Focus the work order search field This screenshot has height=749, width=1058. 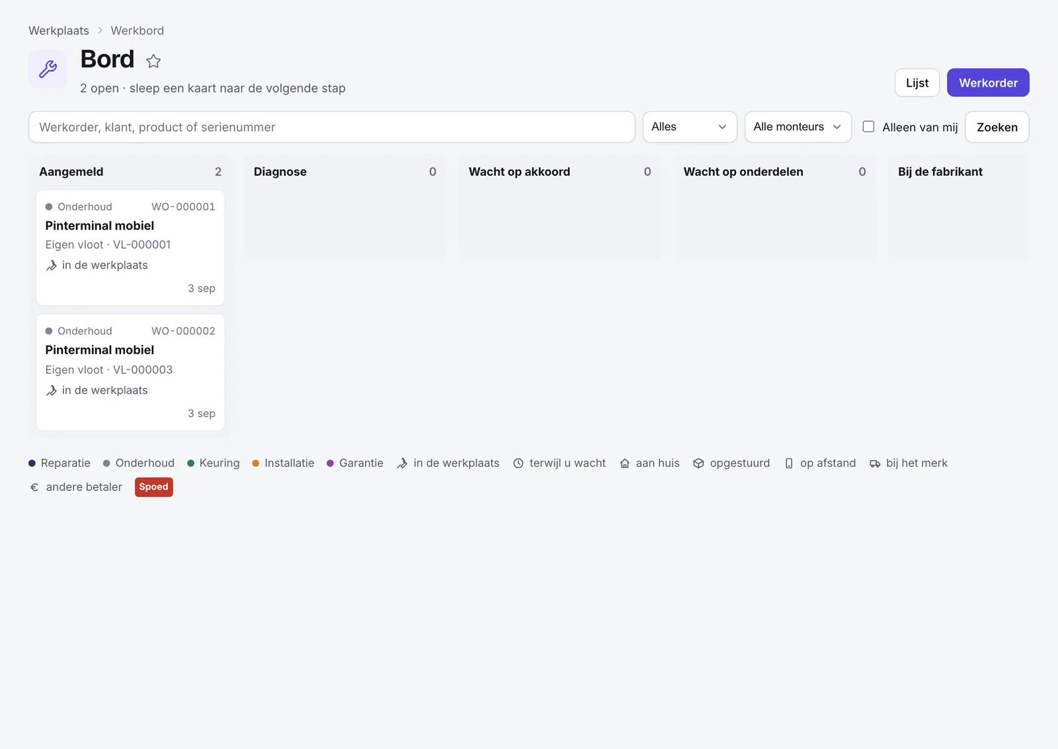coord(332,127)
